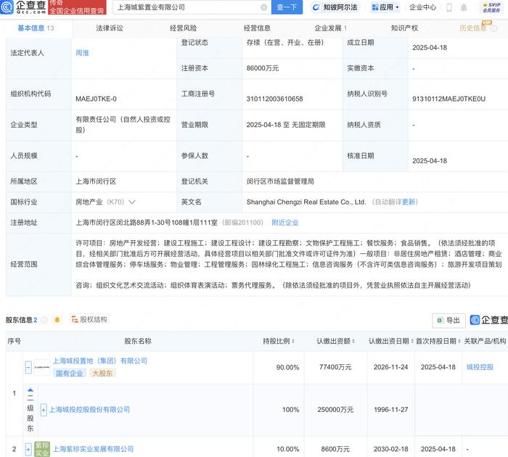Viewport: 508px width, 457px height.
Task: Click the 大股东 tag
Action: (102, 374)
